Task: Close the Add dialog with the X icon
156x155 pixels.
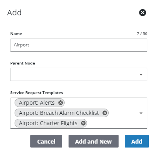Action: pos(143,13)
